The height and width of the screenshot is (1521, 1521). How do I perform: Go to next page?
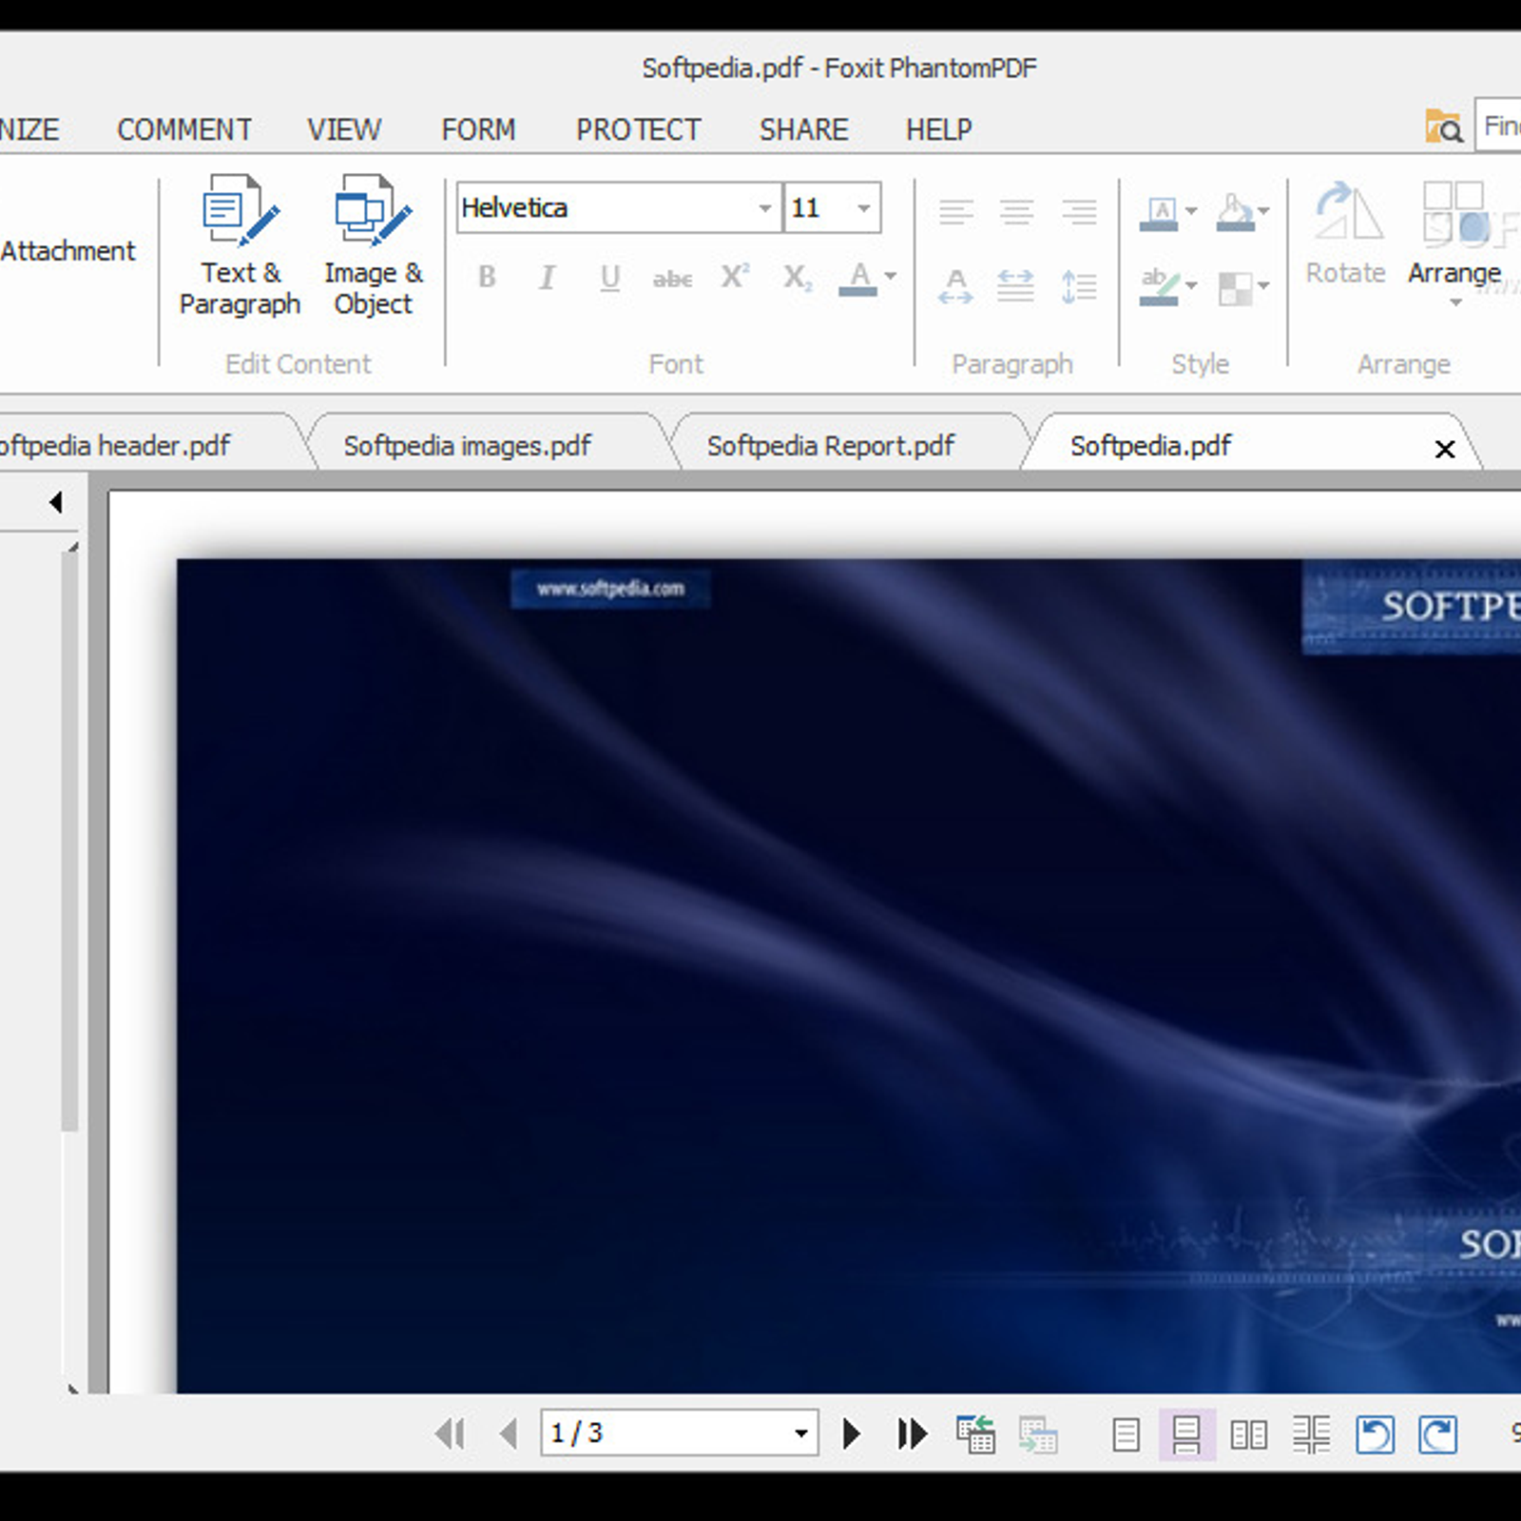click(852, 1433)
